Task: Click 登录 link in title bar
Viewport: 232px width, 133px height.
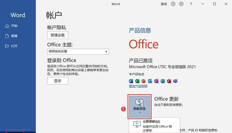Action: 164,4
